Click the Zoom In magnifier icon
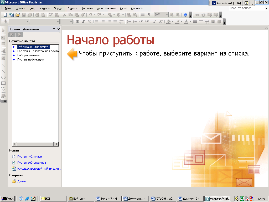The height and width of the screenshot is (202, 269). tap(178, 15)
